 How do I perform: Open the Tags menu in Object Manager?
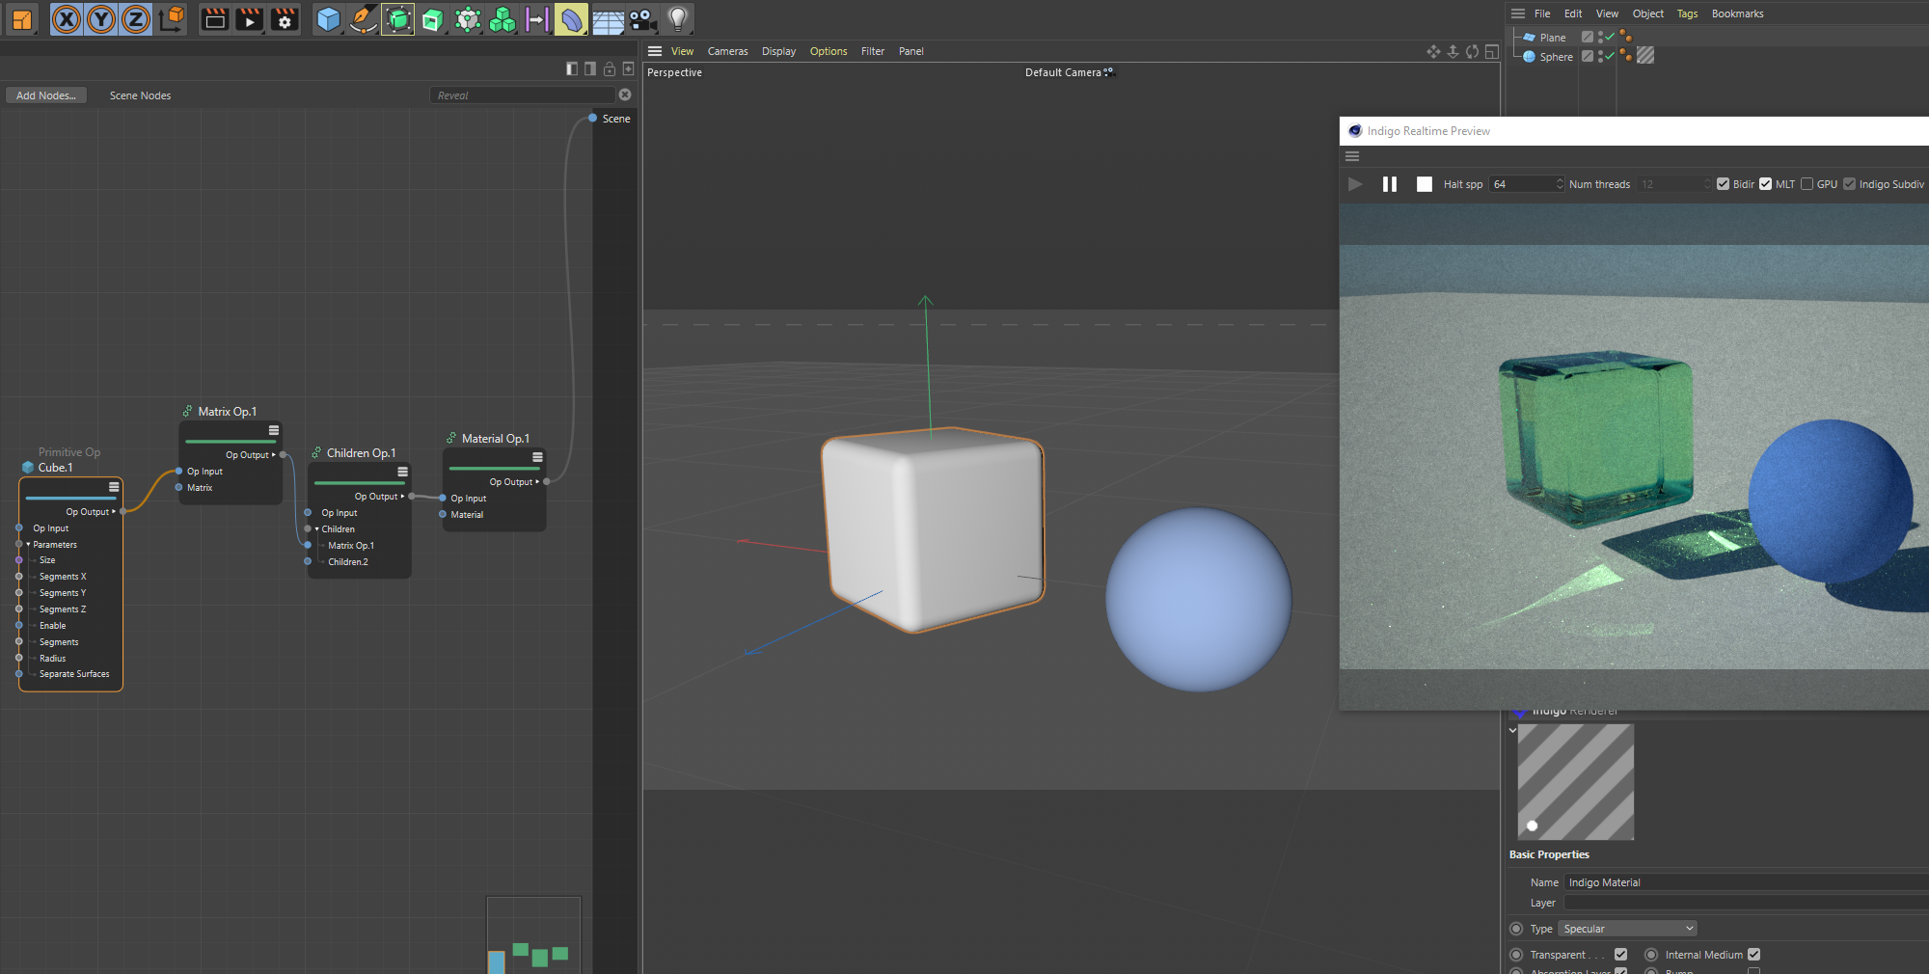(x=1687, y=14)
